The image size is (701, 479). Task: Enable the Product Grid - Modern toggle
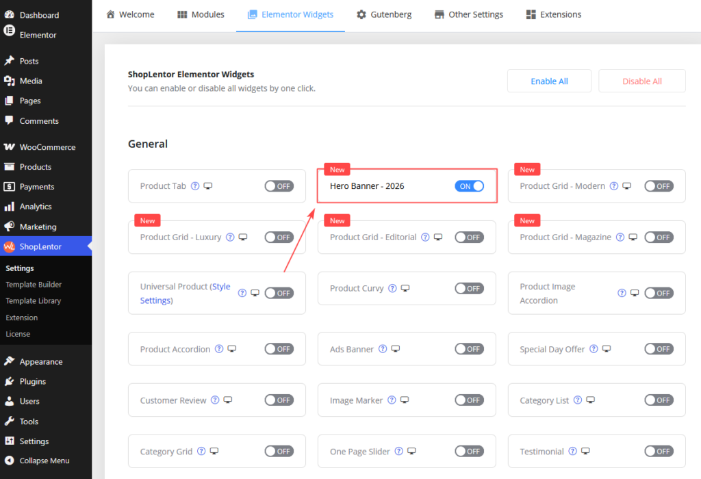coord(659,186)
